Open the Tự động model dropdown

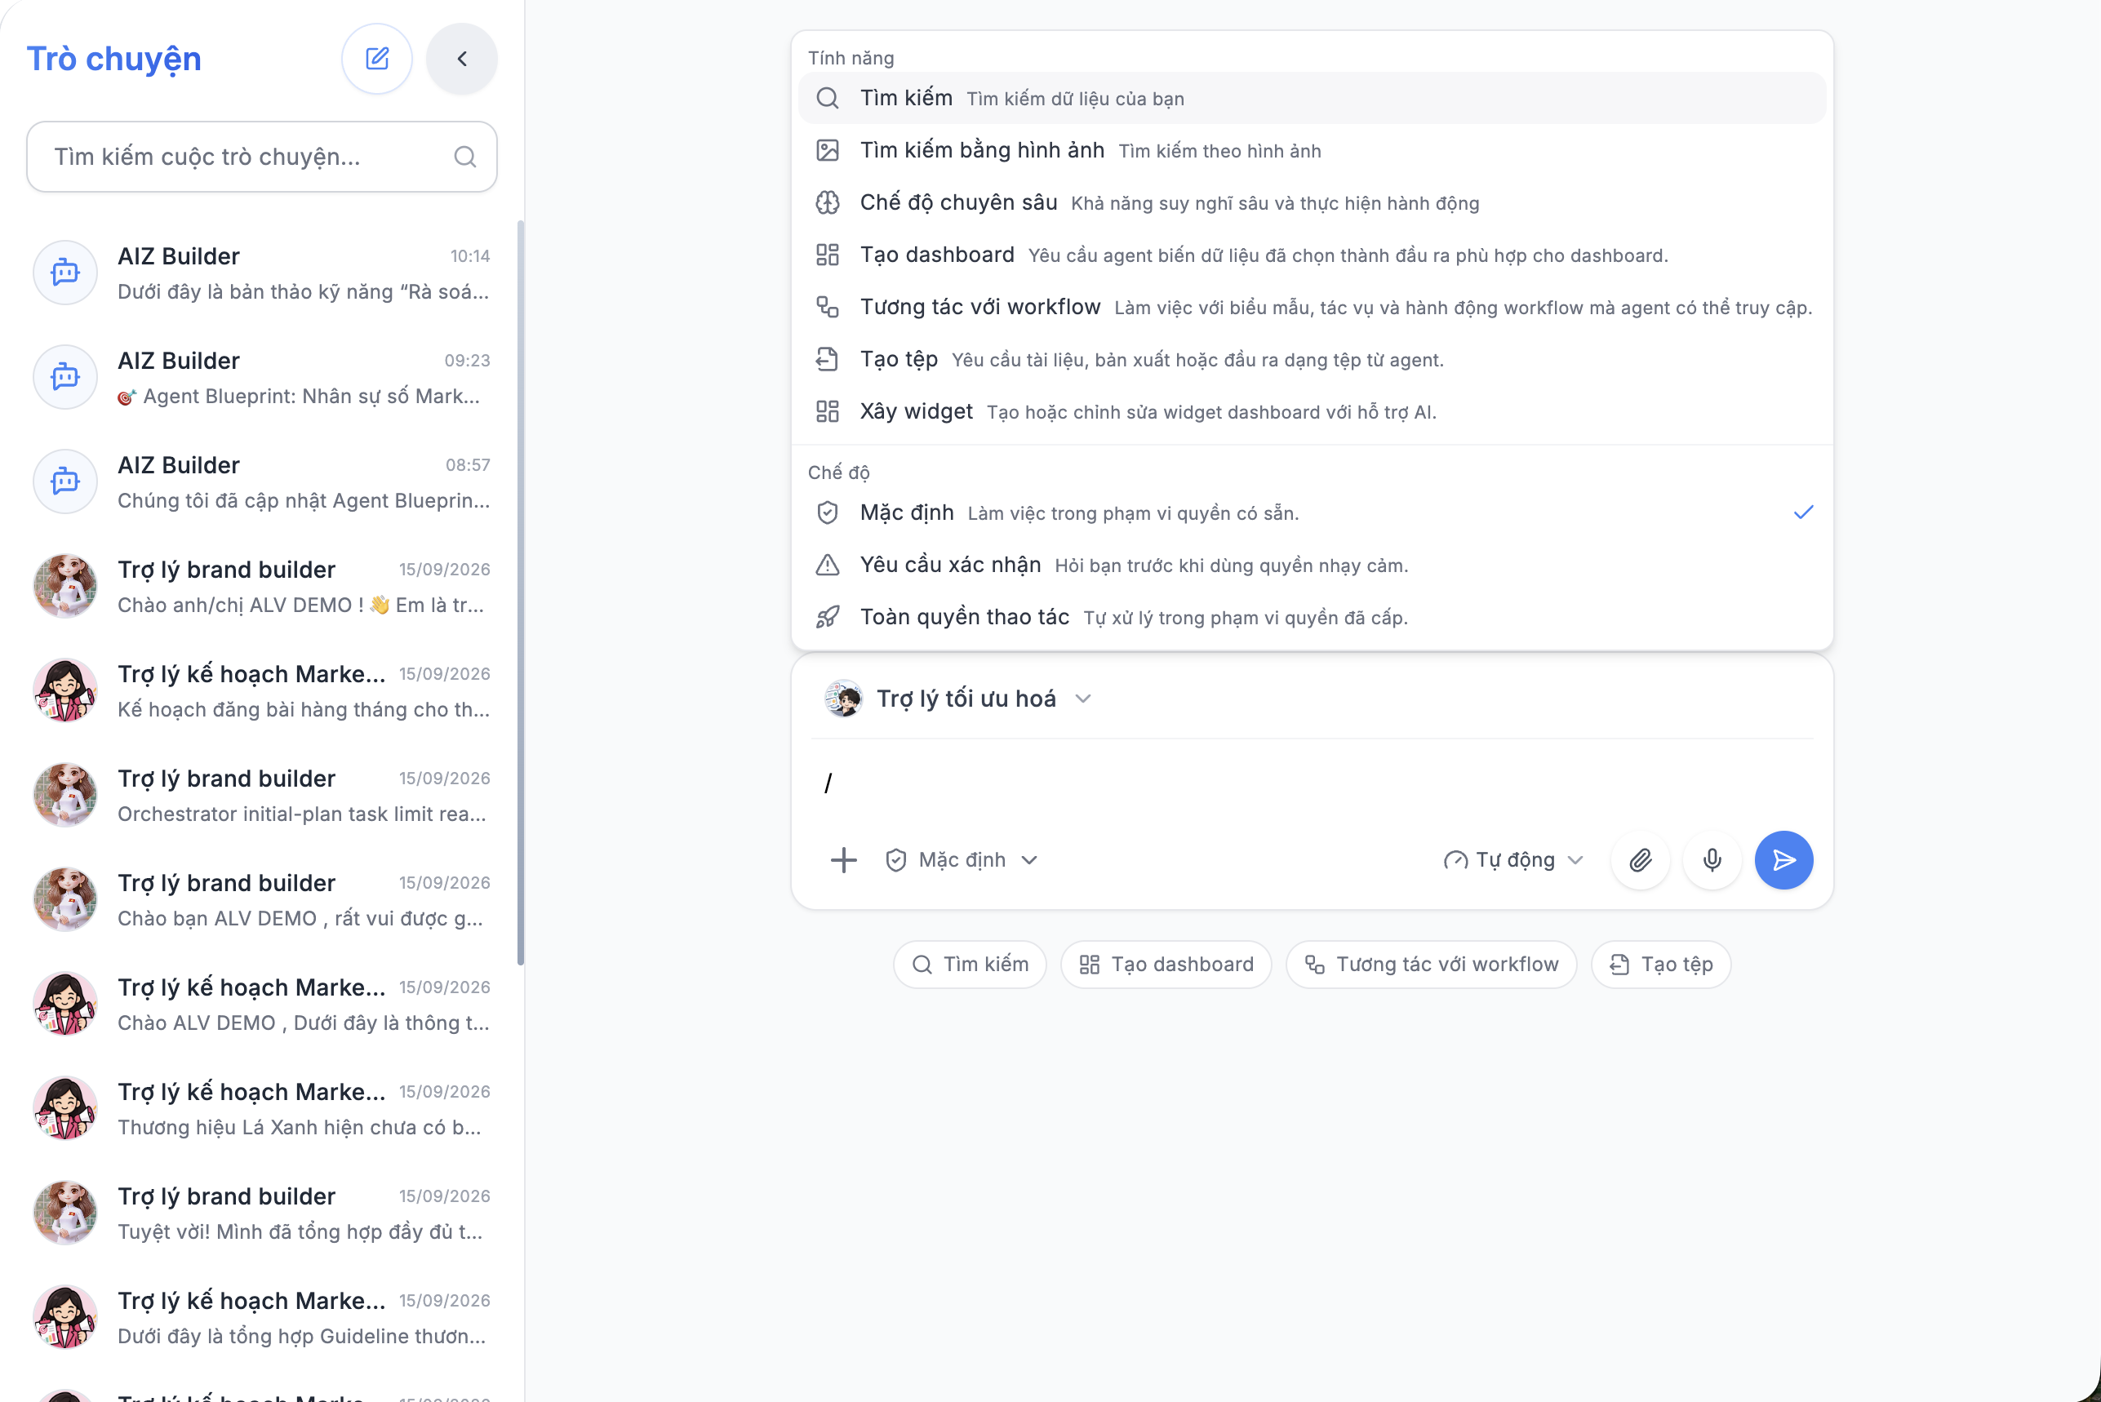[1512, 860]
